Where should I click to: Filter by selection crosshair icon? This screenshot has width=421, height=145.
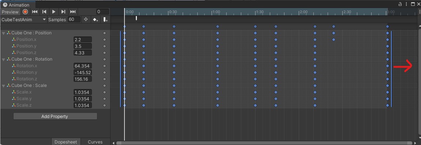[x=86, y=20]
